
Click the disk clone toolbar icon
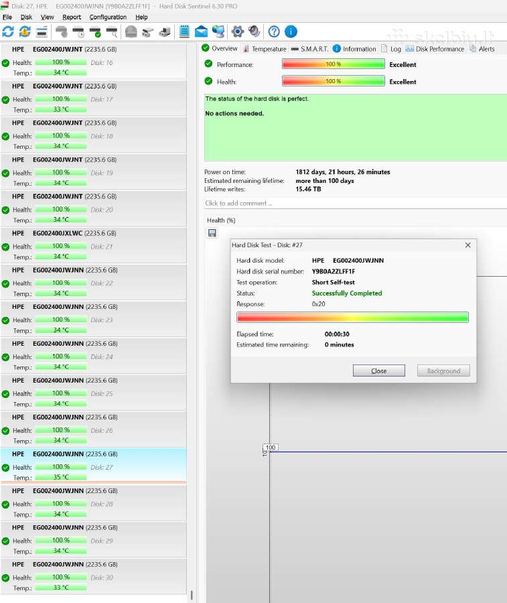[148, 31]
